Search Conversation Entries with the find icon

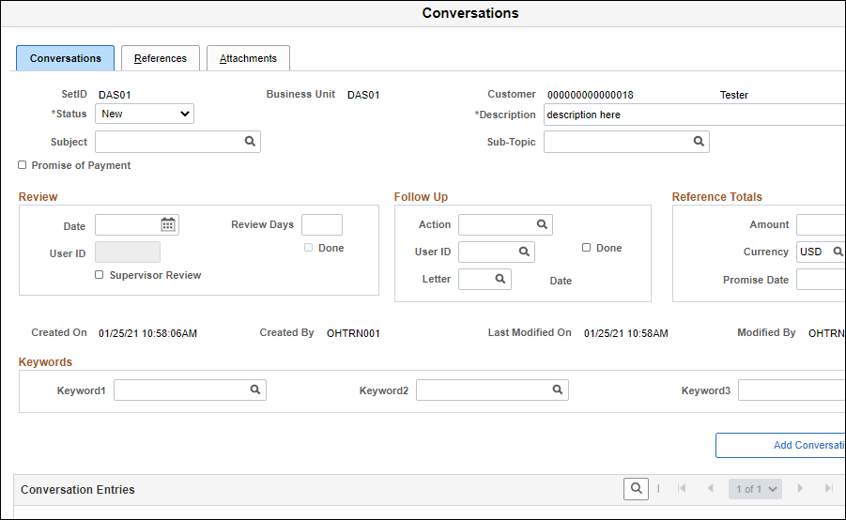(636, 489)
